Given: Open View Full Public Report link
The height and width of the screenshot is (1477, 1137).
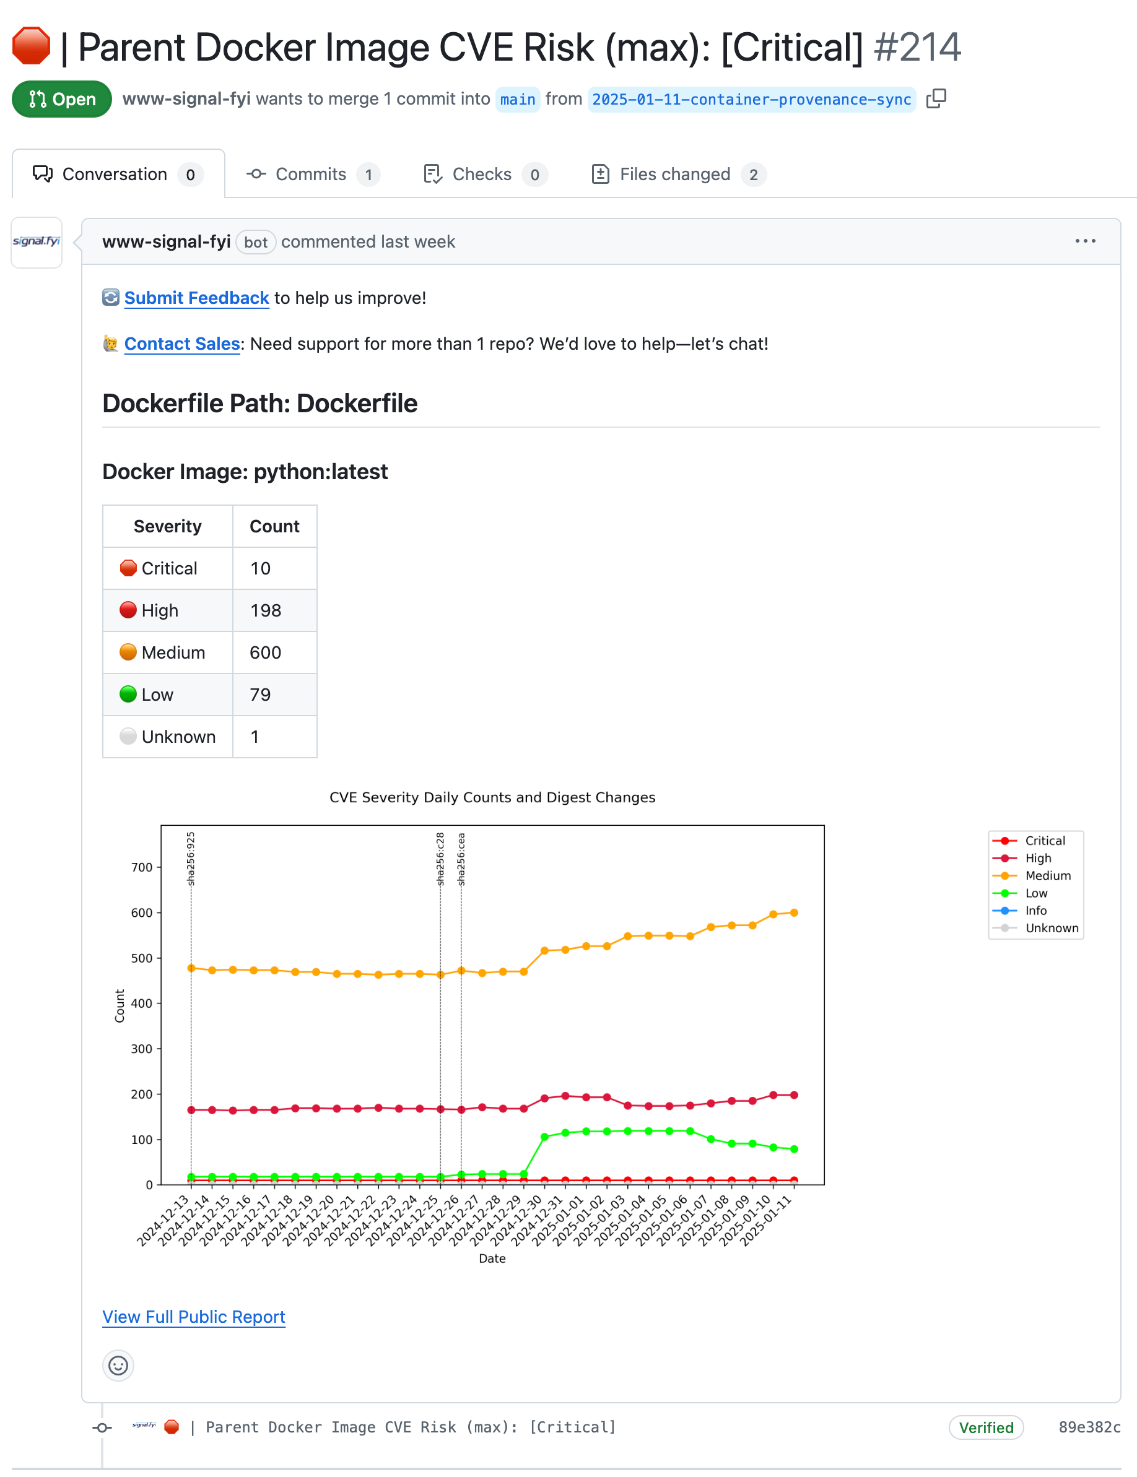Looking at the screenshot, I should point(193,1317).
